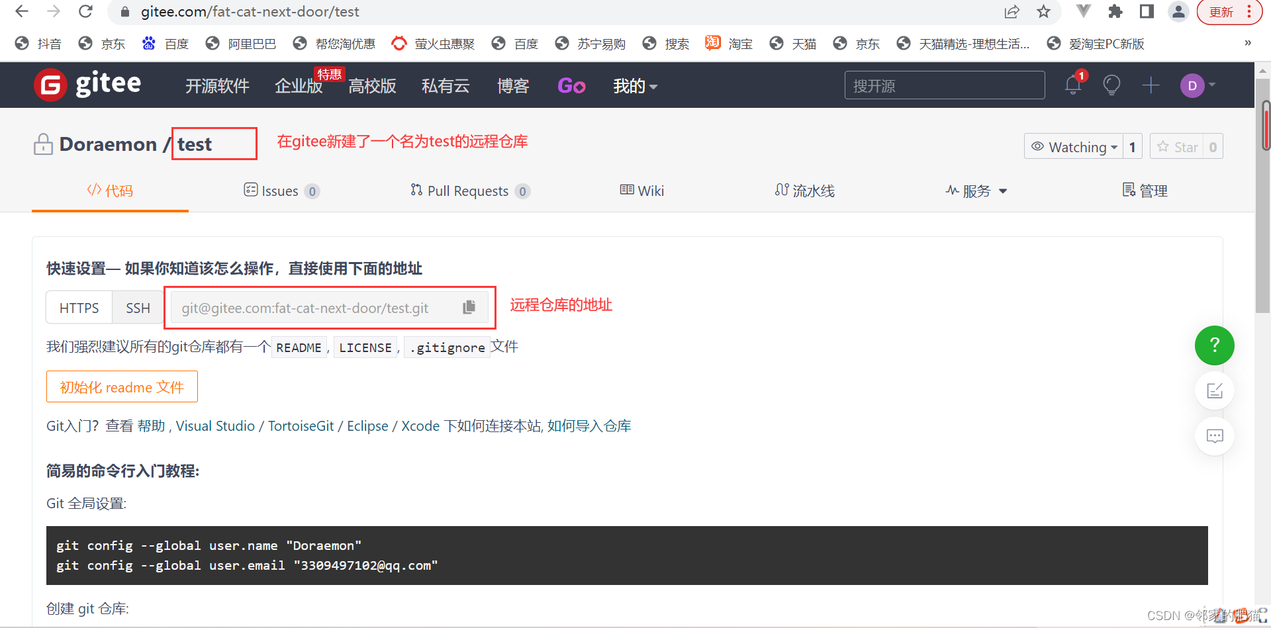1271x628 pixels.
Task: Copy the repository address icon
Action: 469,307
